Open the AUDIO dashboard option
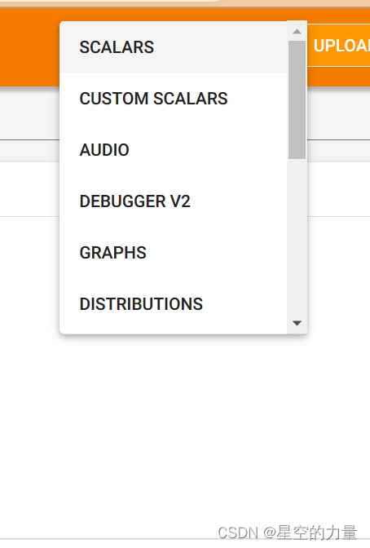370x548 pixels. [x=174, y=149]
